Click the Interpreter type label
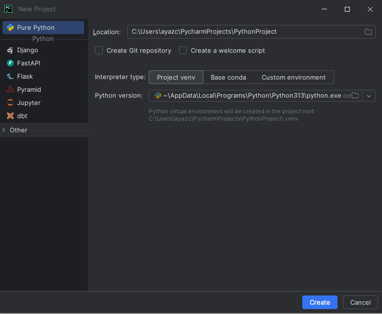382x314 pixels. (x=120, y=77)
